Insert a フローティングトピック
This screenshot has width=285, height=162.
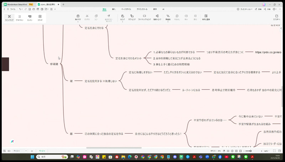coord(144,17)
